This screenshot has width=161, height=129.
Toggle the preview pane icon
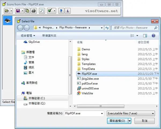click(145, 36)
